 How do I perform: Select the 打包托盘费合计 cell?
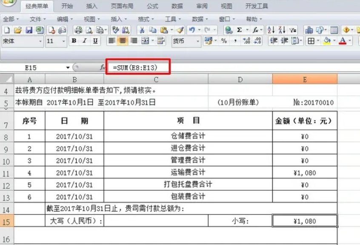coord(188,185)
